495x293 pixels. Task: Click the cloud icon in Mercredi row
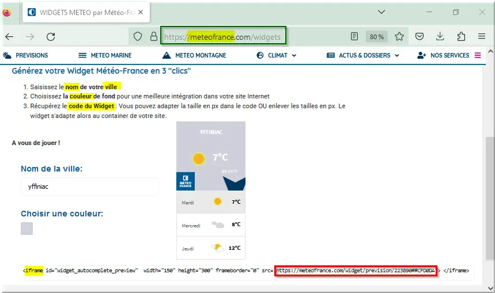pos(218,224)
